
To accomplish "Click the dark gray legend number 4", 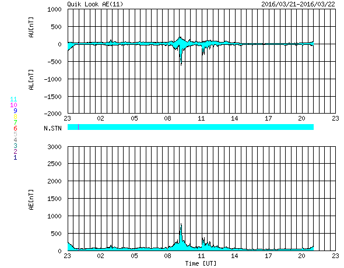I will point(15,140).
